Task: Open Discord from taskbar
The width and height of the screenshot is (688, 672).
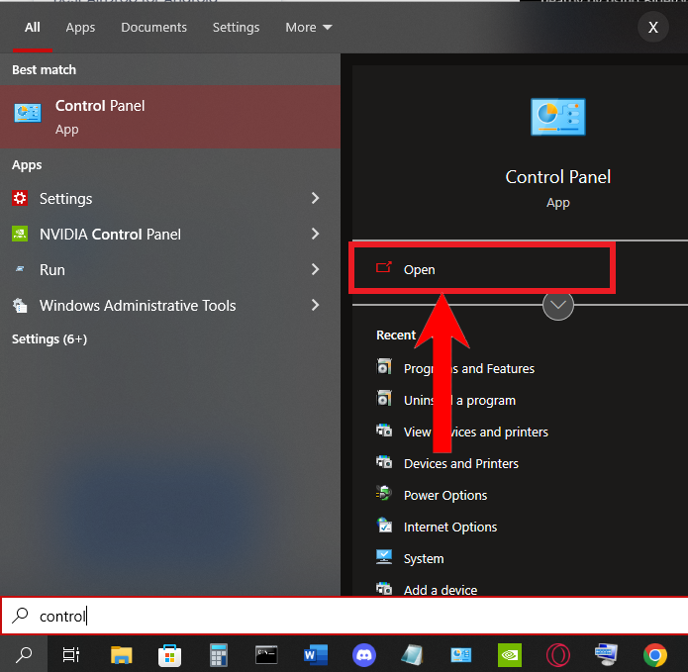Action: click(x=363, y=655)
